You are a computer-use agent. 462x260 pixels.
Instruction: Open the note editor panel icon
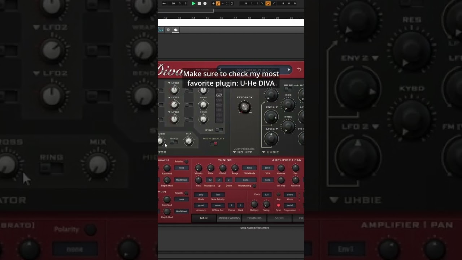161,30
